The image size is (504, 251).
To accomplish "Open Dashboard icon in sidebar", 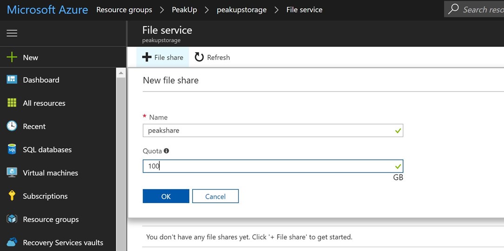I will pyautogui.click(x=12, y=79).
